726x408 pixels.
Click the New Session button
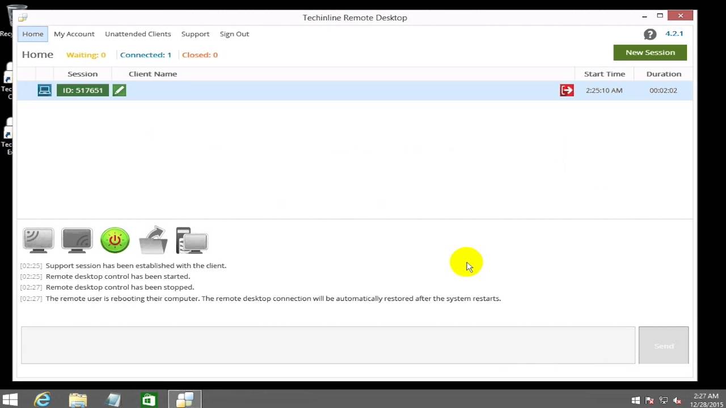(650, 52)
